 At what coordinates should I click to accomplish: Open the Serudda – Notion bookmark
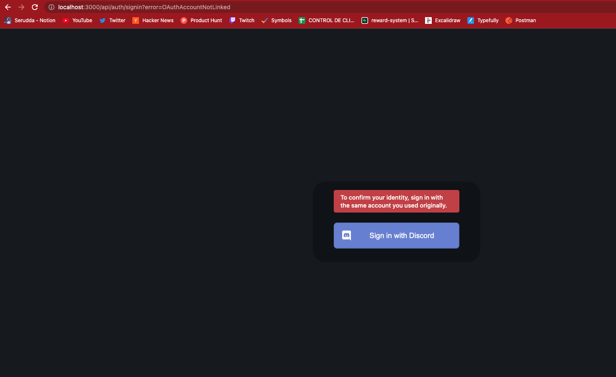point(30,20)
